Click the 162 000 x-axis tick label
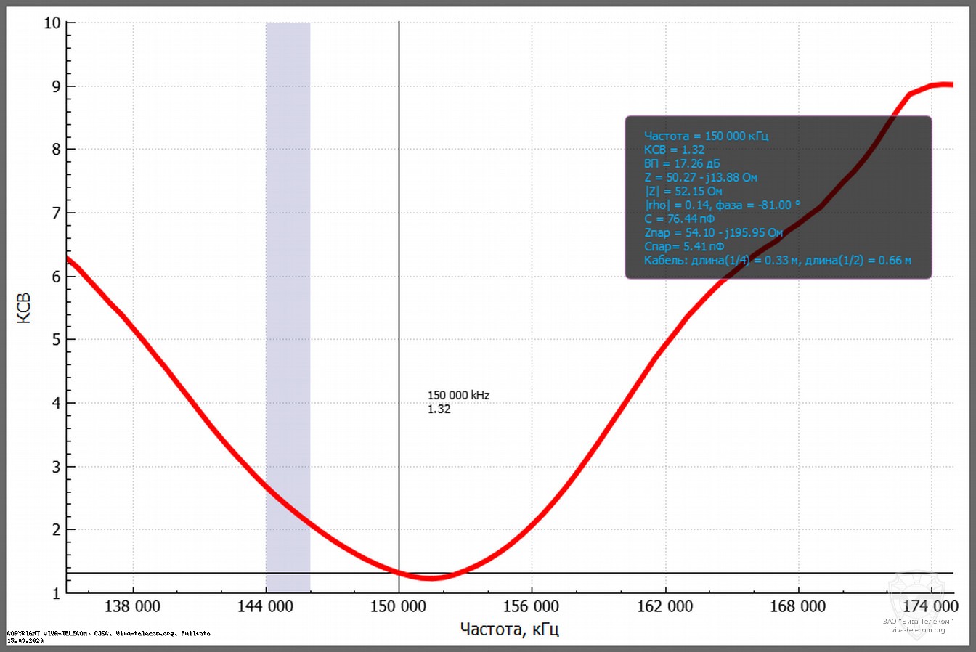Image resolution: width=976 pixels, height=652 pixels. coord(664,606)
